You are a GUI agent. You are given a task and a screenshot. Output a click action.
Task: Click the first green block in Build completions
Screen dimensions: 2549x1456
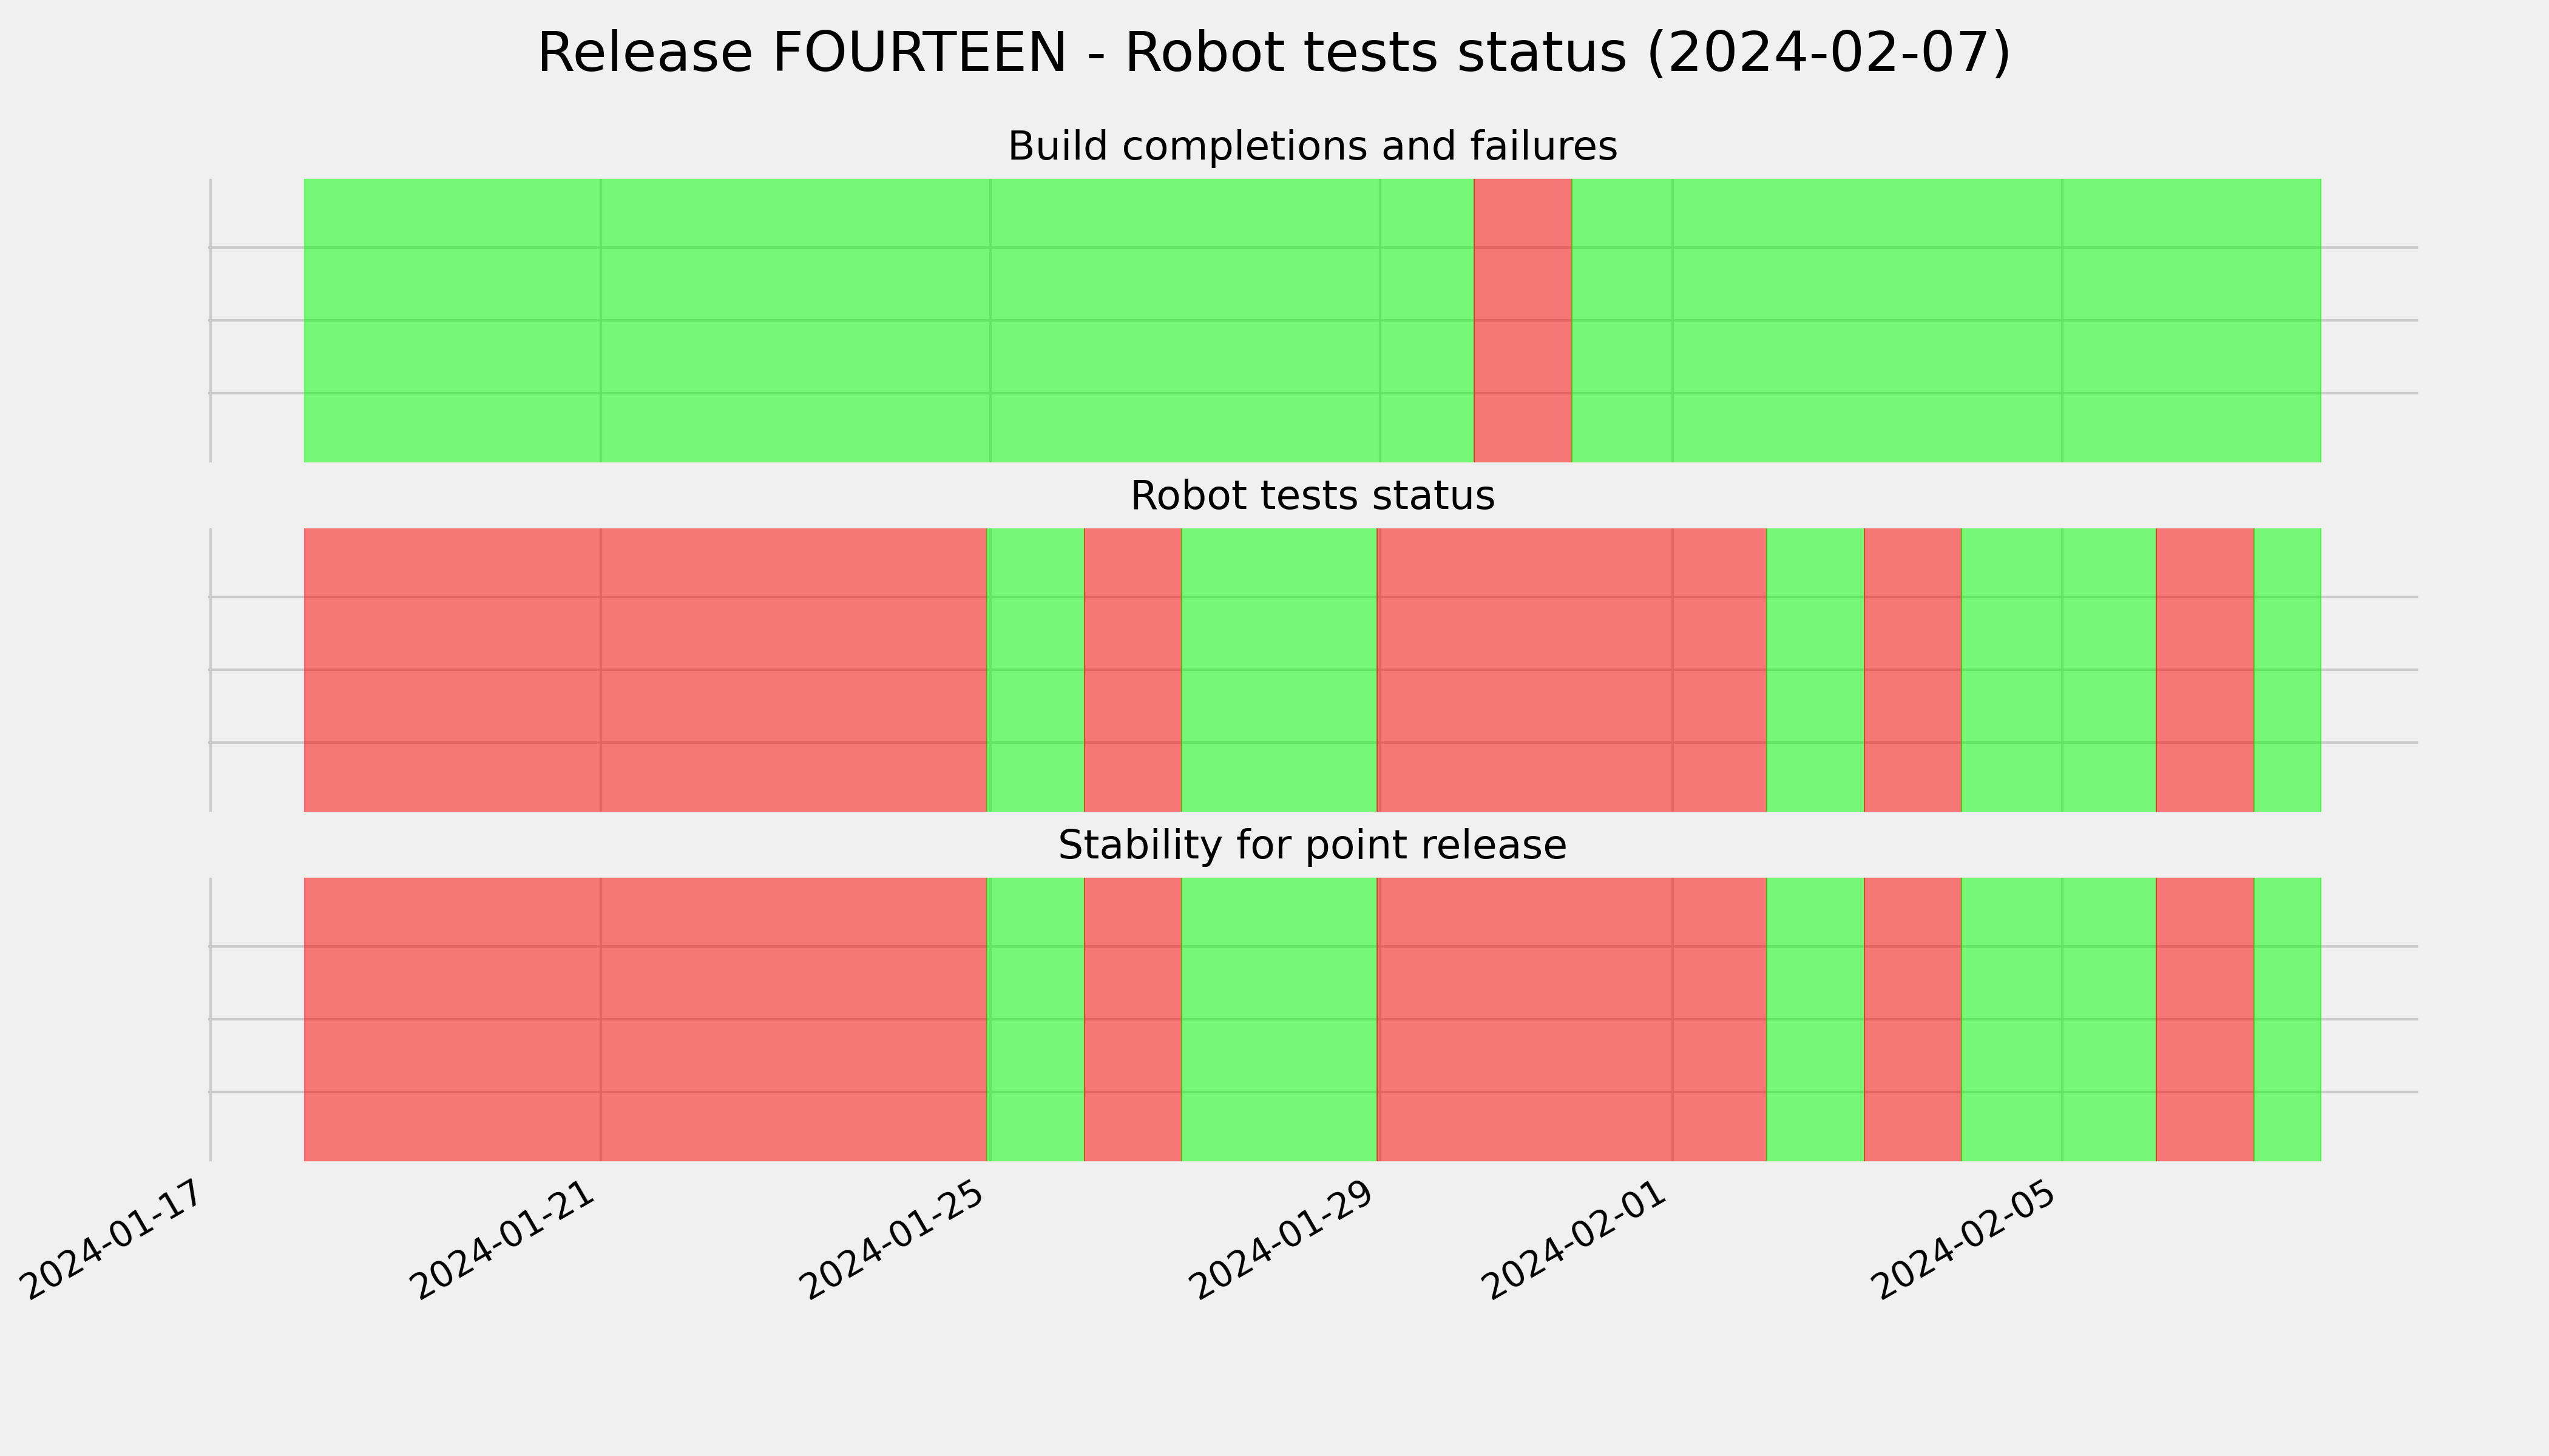pos(889,320)
